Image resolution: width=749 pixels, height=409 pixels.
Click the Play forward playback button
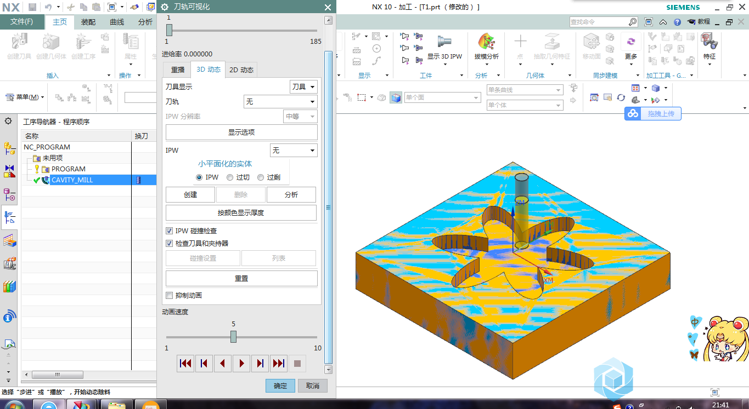point(241,363)
